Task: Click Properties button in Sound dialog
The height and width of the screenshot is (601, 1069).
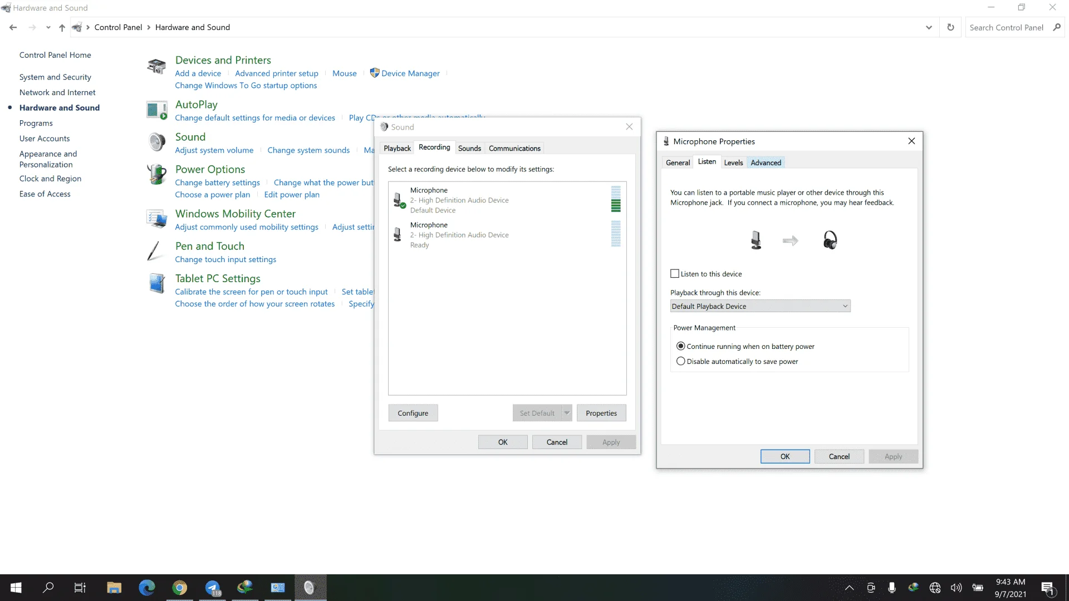Action: click(x=601, y=413)
